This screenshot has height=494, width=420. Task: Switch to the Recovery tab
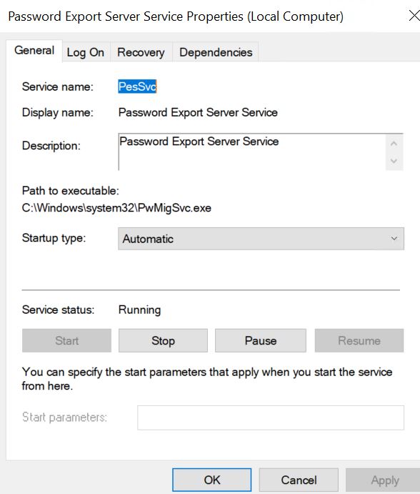tap(141, 52)
